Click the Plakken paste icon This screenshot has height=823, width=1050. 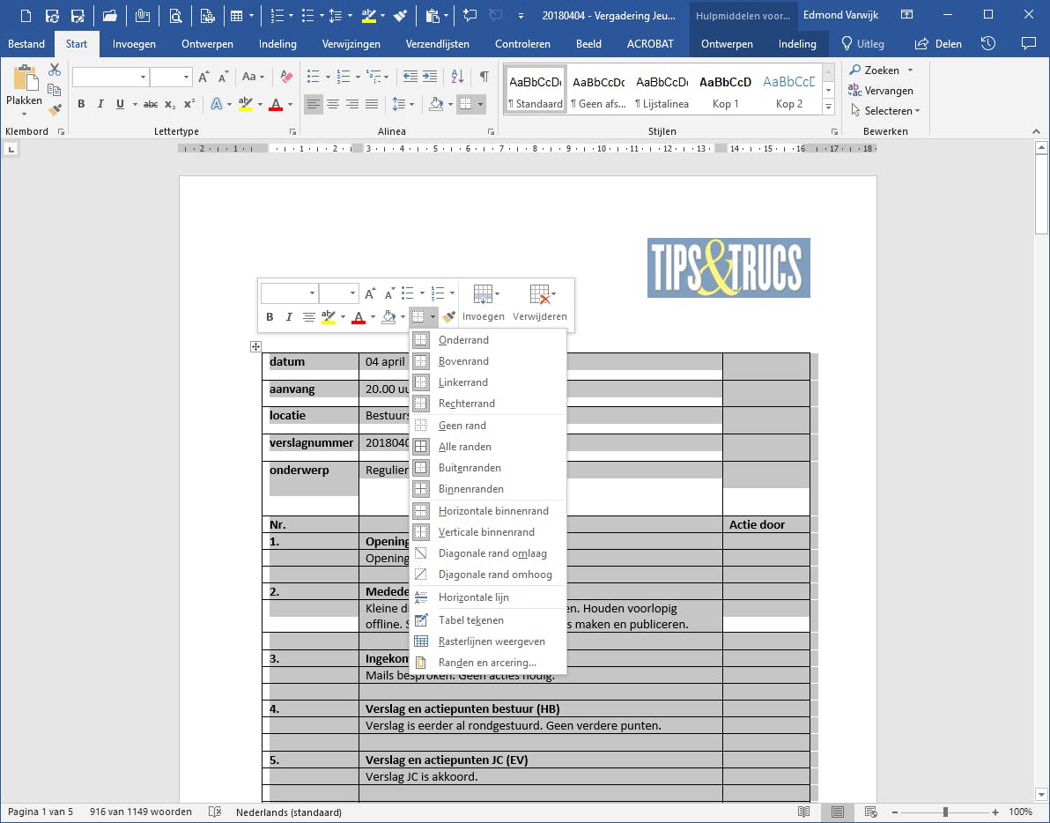point(25,78)
